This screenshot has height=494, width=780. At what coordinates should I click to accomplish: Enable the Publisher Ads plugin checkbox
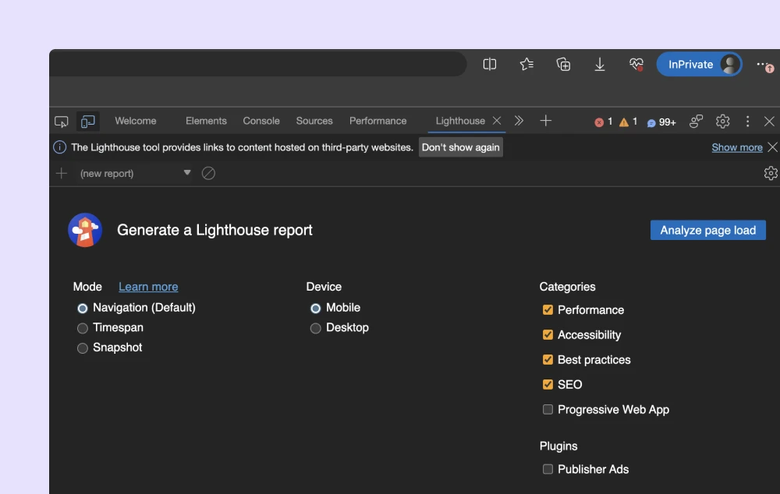pos(548,469)
